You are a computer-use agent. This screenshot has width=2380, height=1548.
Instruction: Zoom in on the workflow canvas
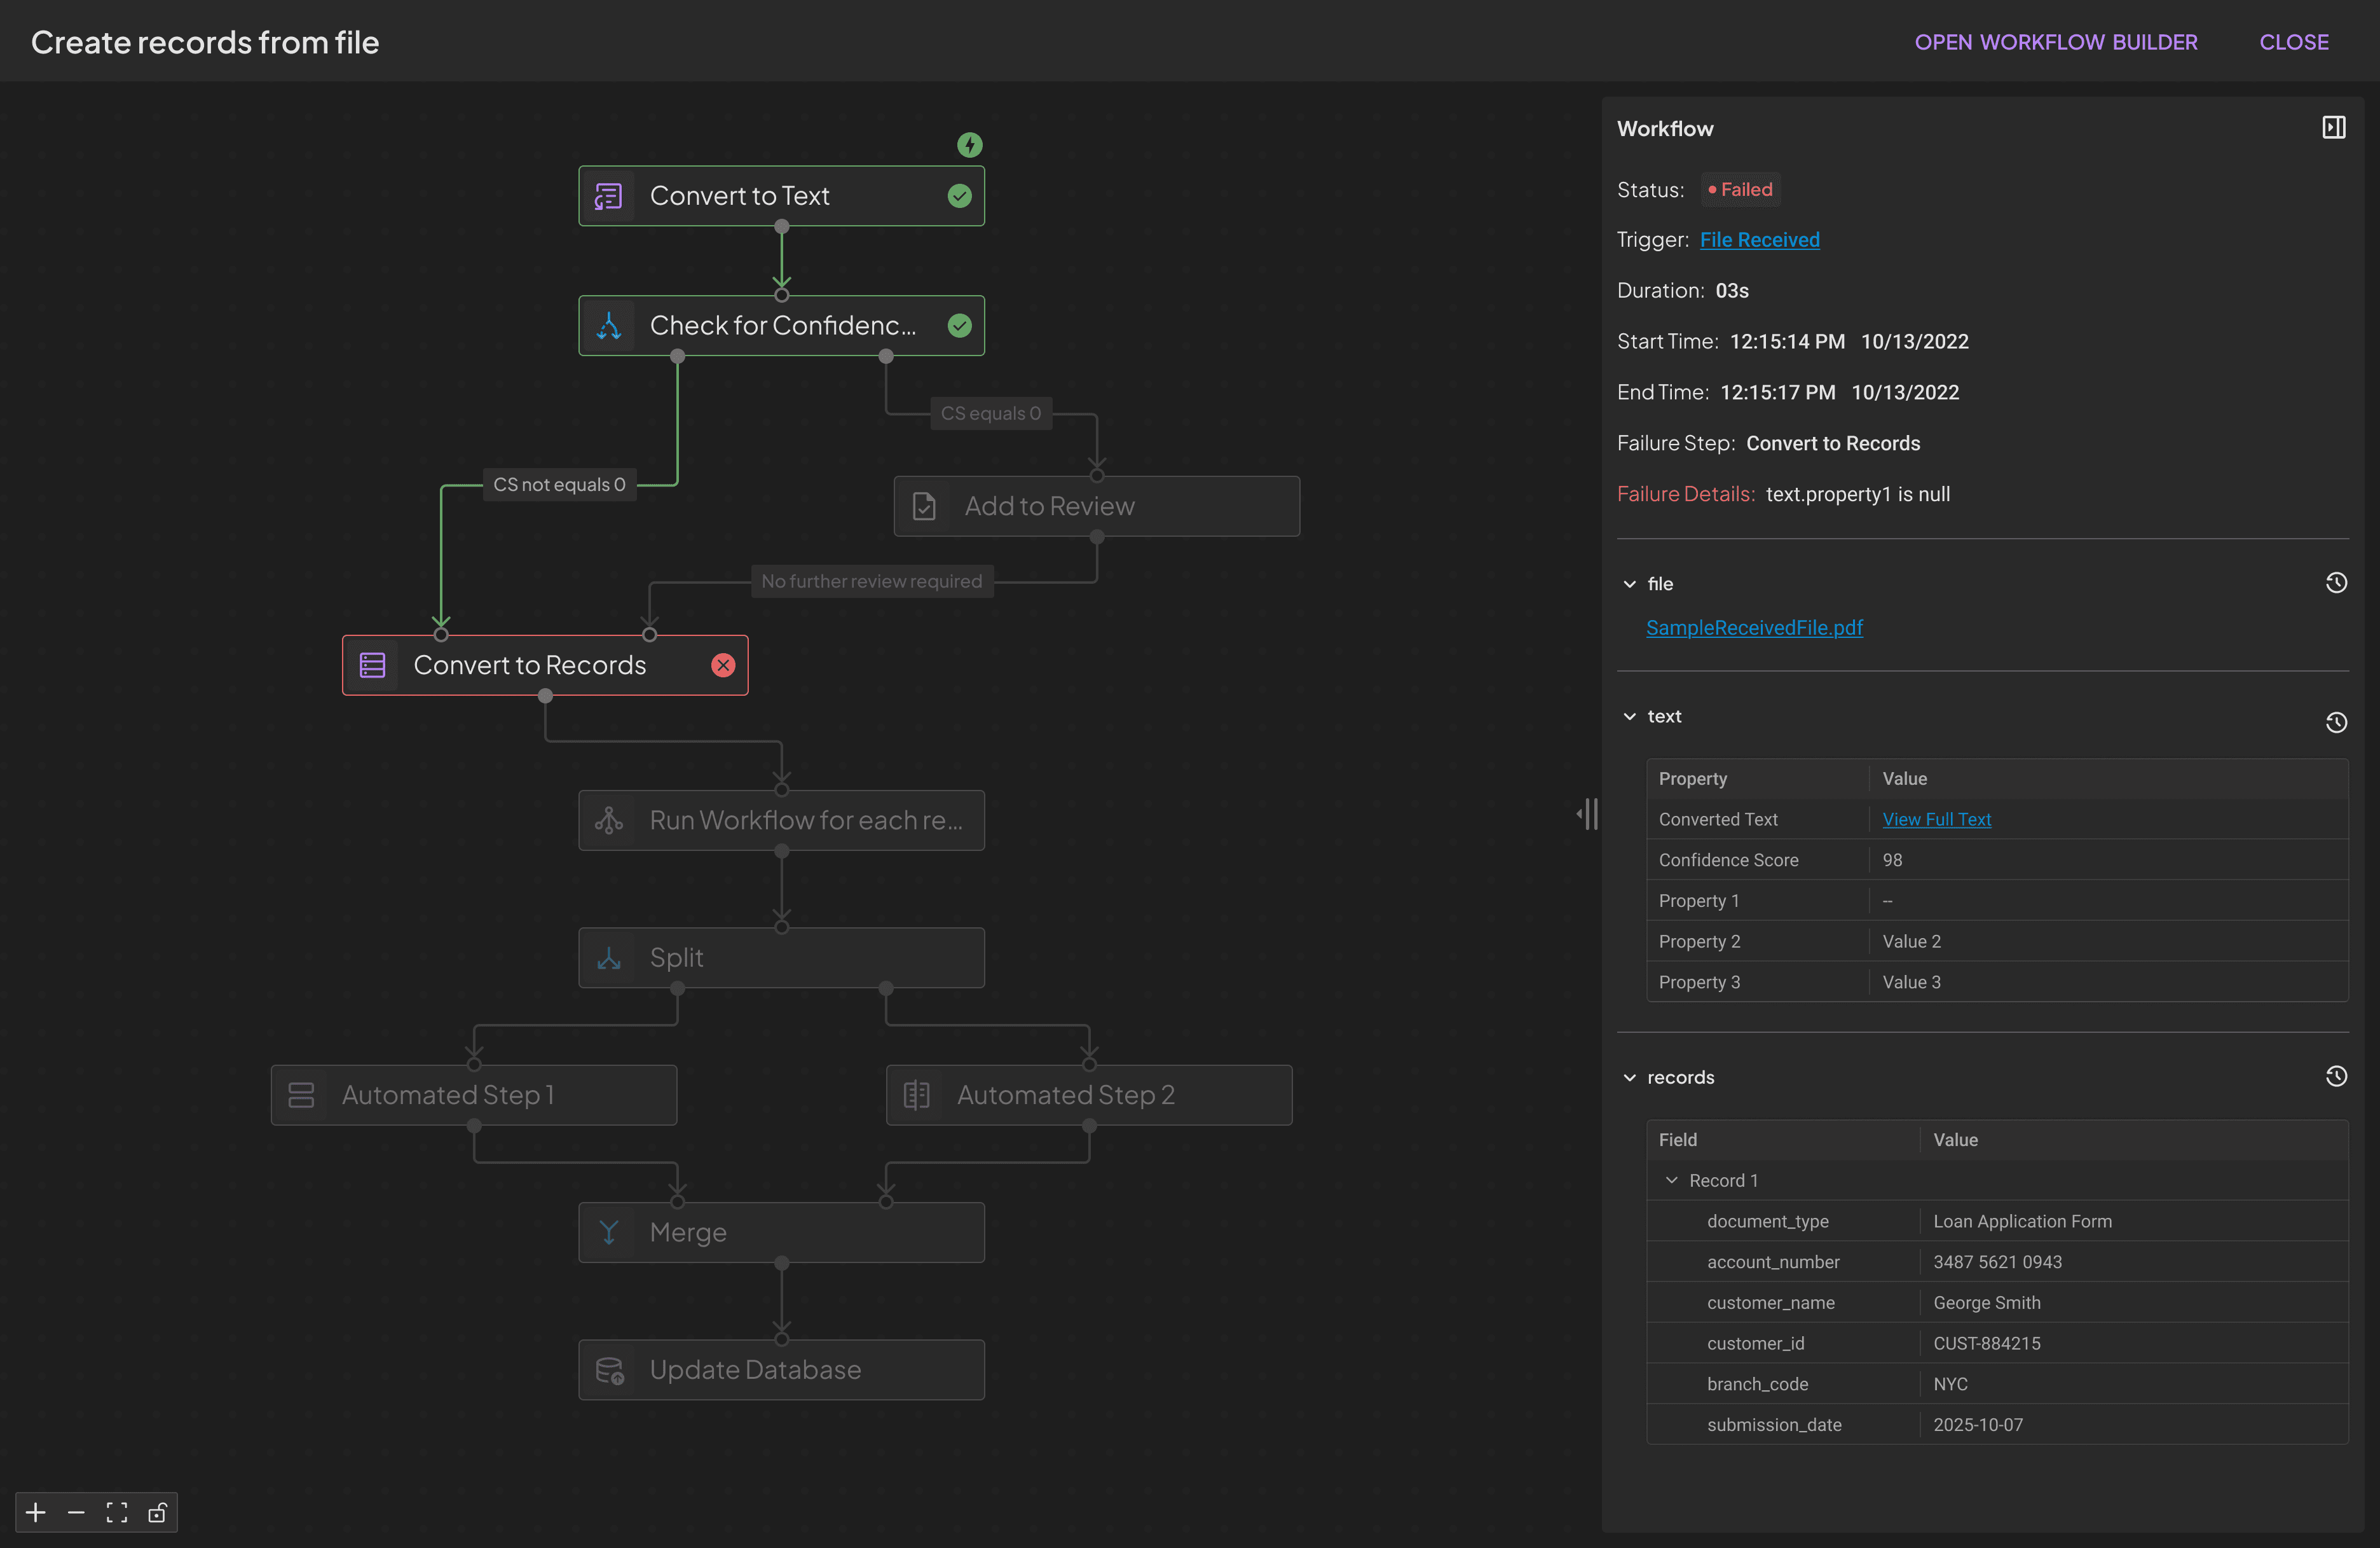coord(35,1512)
